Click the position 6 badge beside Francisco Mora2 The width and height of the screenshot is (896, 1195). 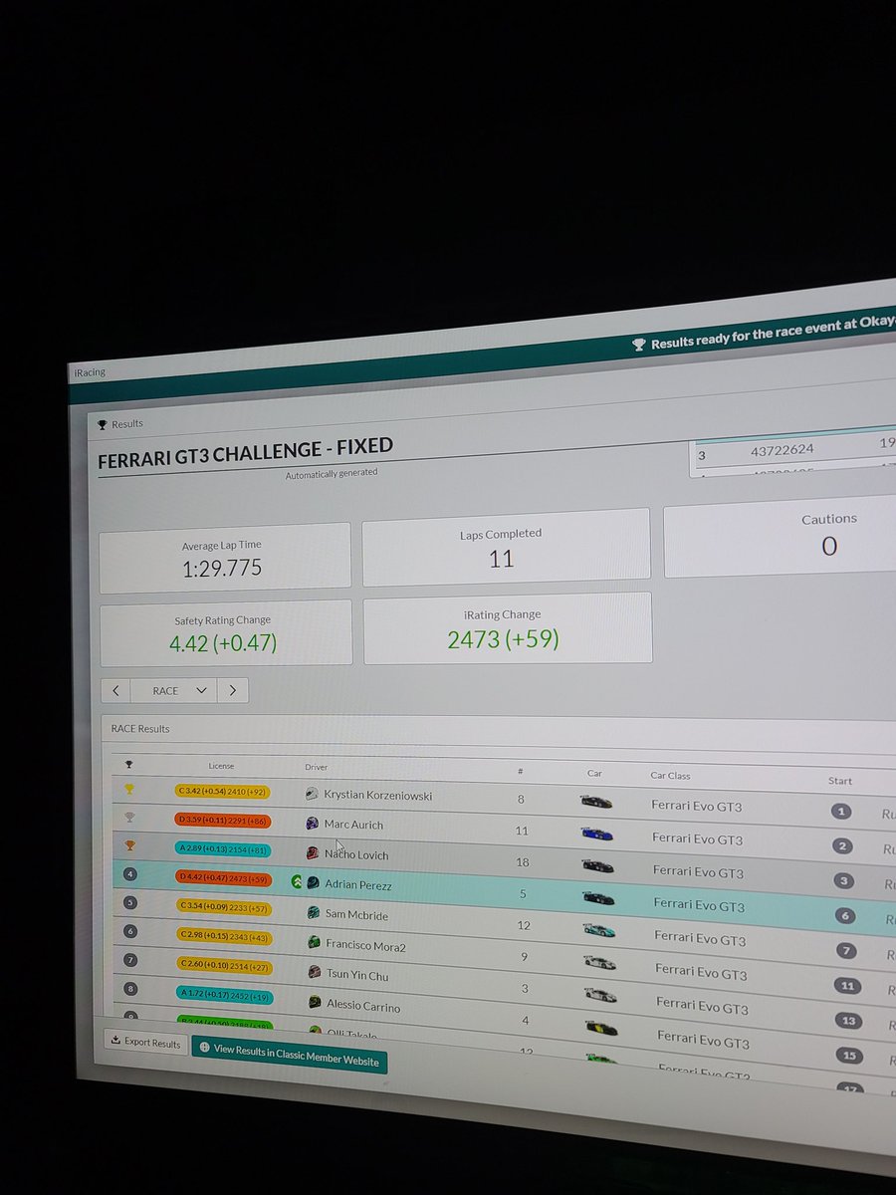[x=130, y=931]
